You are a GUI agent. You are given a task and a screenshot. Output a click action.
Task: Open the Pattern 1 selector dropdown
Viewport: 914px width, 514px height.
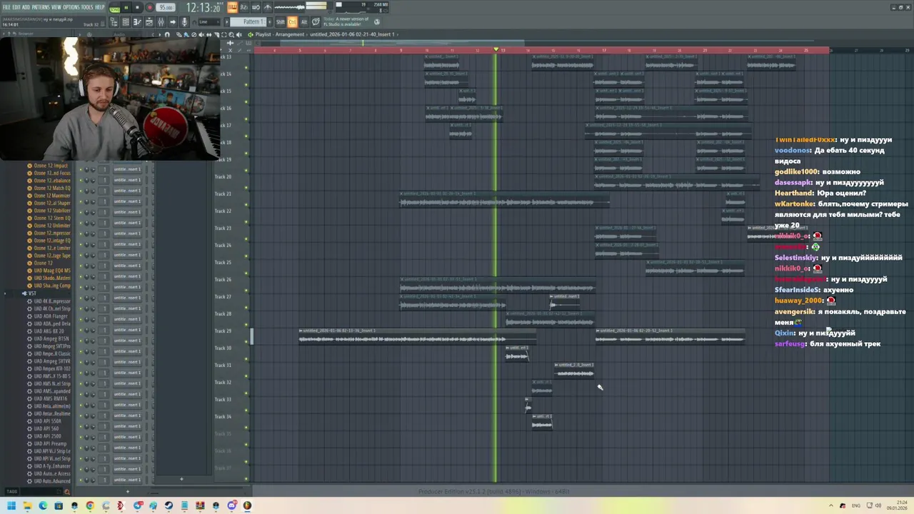click(x=248, y=22)
